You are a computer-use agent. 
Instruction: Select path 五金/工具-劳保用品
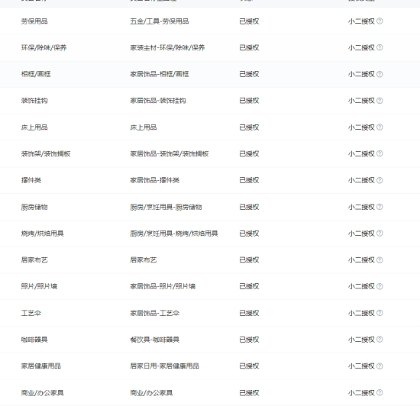160,21
